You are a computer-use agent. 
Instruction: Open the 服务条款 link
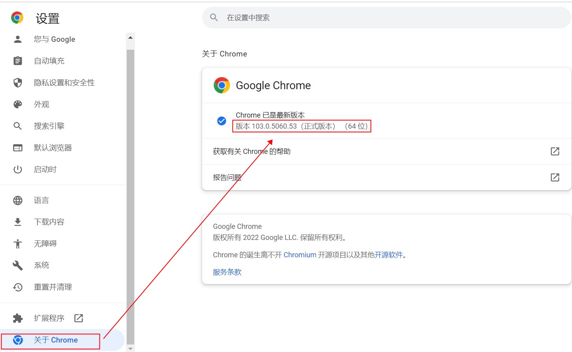point(227,272)
